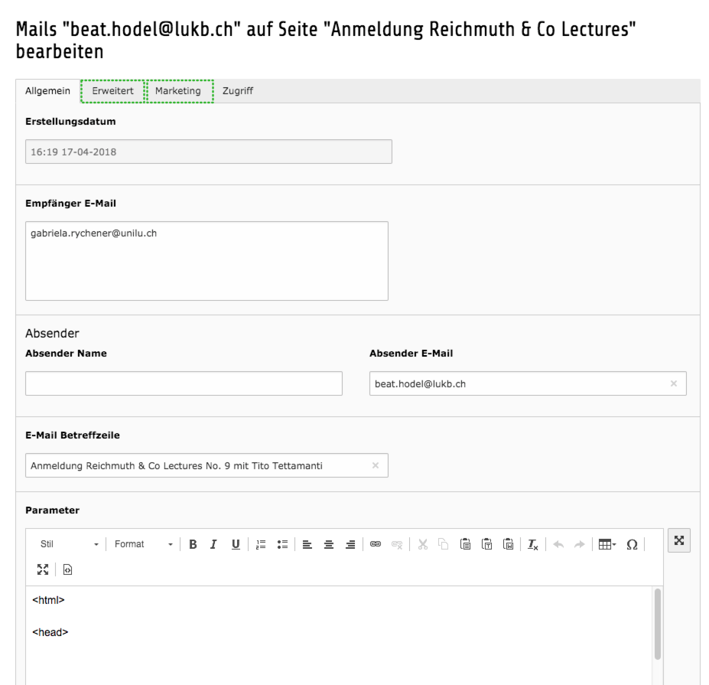Paste from Word with clipboard icon

(509, 544)
